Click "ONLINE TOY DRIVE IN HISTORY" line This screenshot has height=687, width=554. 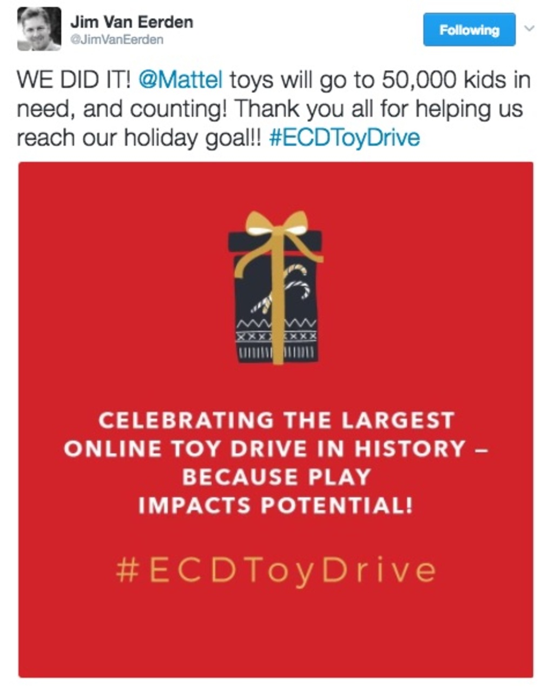265,448
